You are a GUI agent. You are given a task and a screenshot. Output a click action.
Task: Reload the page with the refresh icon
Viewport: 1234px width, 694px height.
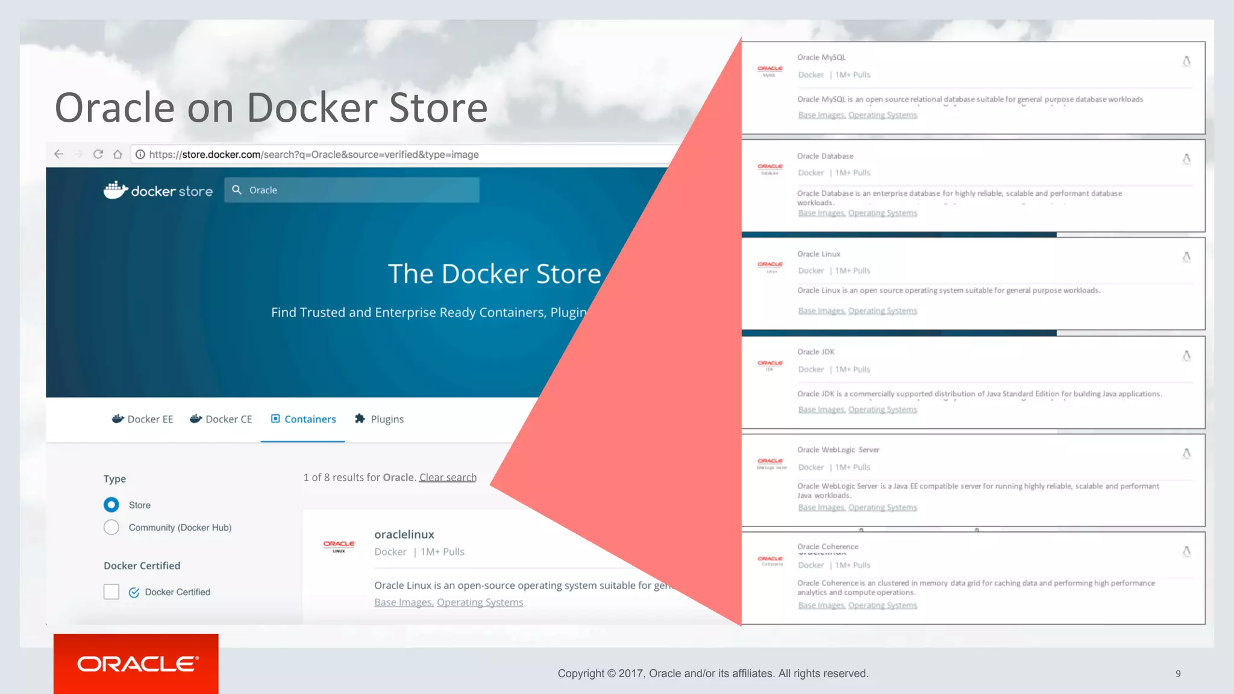pos(98,154)
